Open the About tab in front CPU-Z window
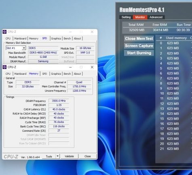Screen dimensions: 192x175 tap(77, 74)
